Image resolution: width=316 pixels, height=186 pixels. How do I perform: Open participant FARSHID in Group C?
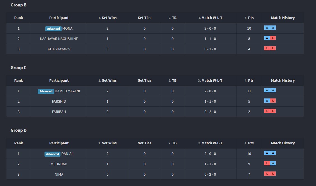[59, 102]
